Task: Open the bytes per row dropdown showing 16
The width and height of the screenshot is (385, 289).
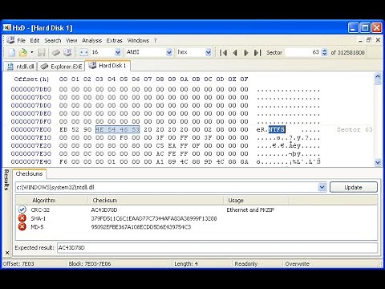Action: (x=118, y=52)
